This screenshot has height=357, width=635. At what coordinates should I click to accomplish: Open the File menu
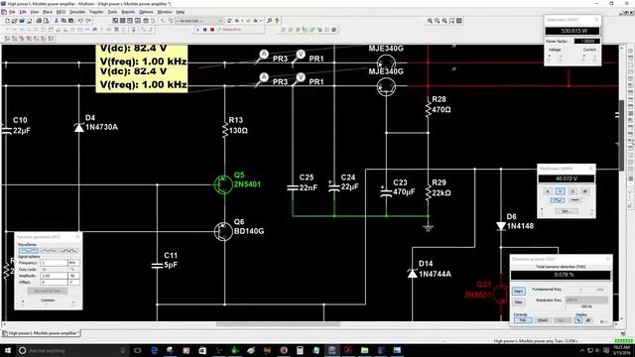point(13,12)
